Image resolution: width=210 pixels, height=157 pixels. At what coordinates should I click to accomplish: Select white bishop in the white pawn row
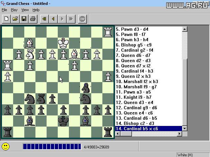click(x=74, y=54)
